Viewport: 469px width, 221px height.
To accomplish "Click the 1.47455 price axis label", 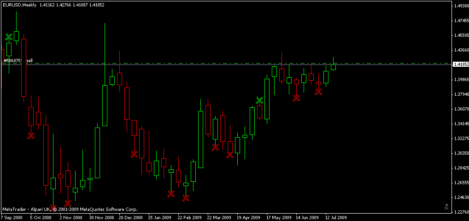I will 461,21.
